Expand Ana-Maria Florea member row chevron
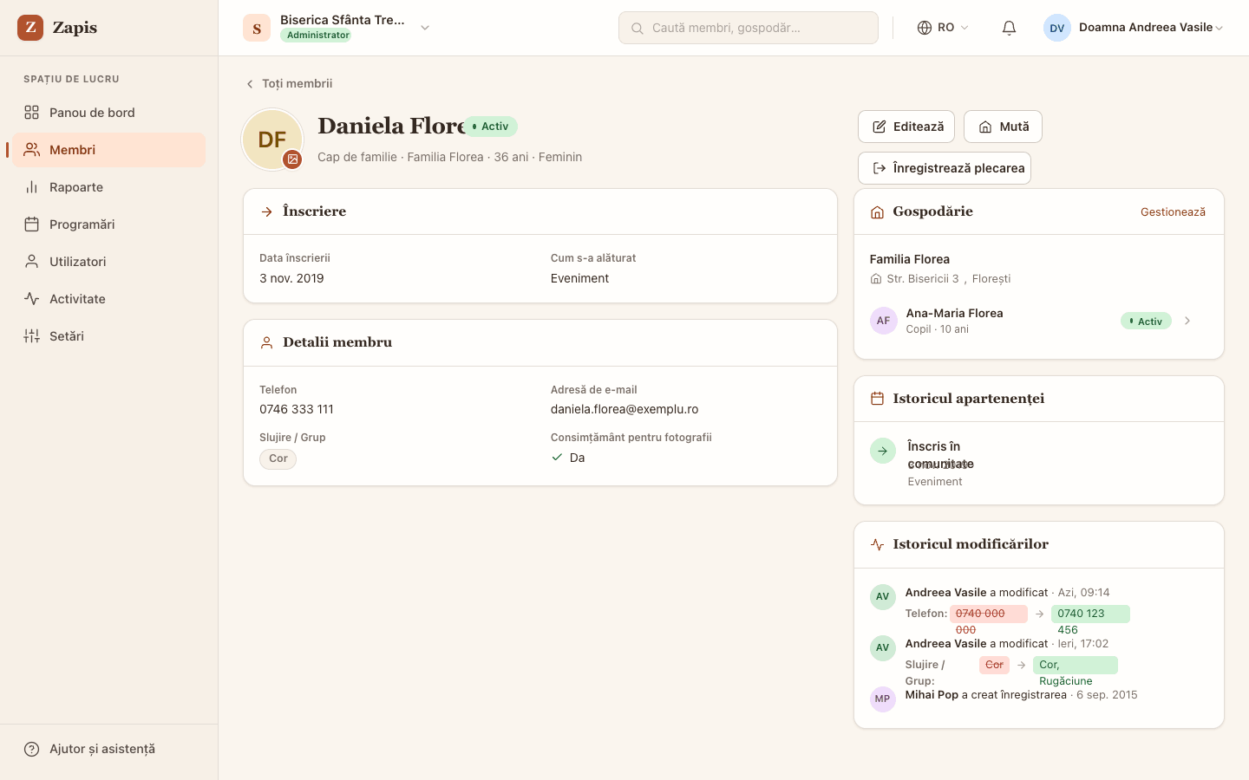 (1187, 321)
